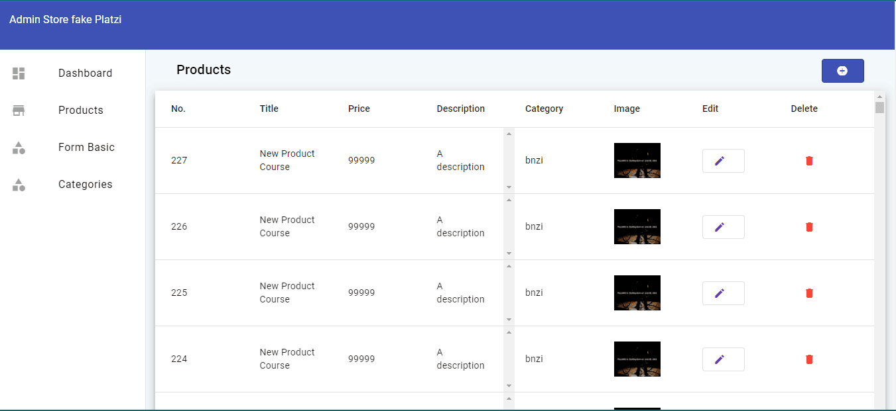Click the Form Basic shapes icon
The height and width of the screenshot is (411, 896).
tap(19, 148)
